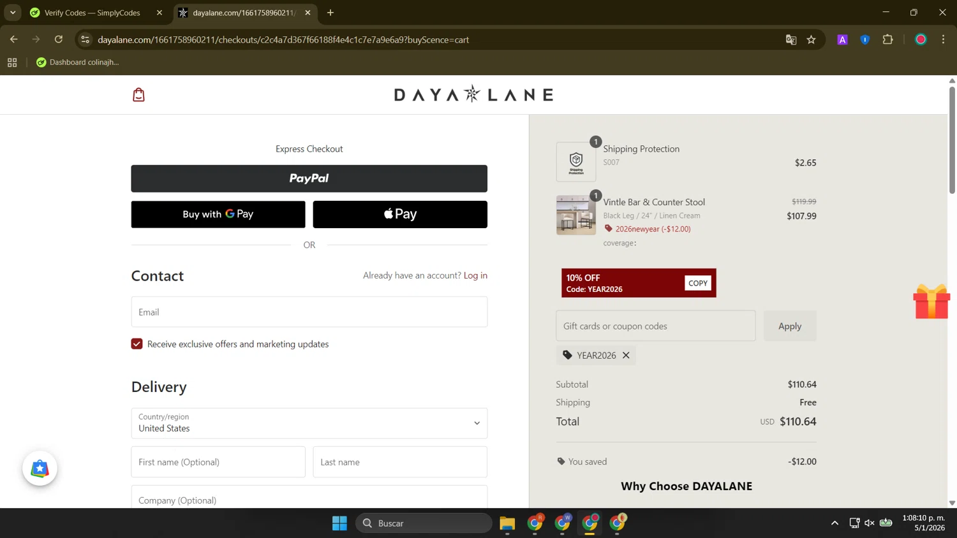Close the Verify Codes — SimplyCodes tab
Screen dimensions: 957x538
pos(159,13)
